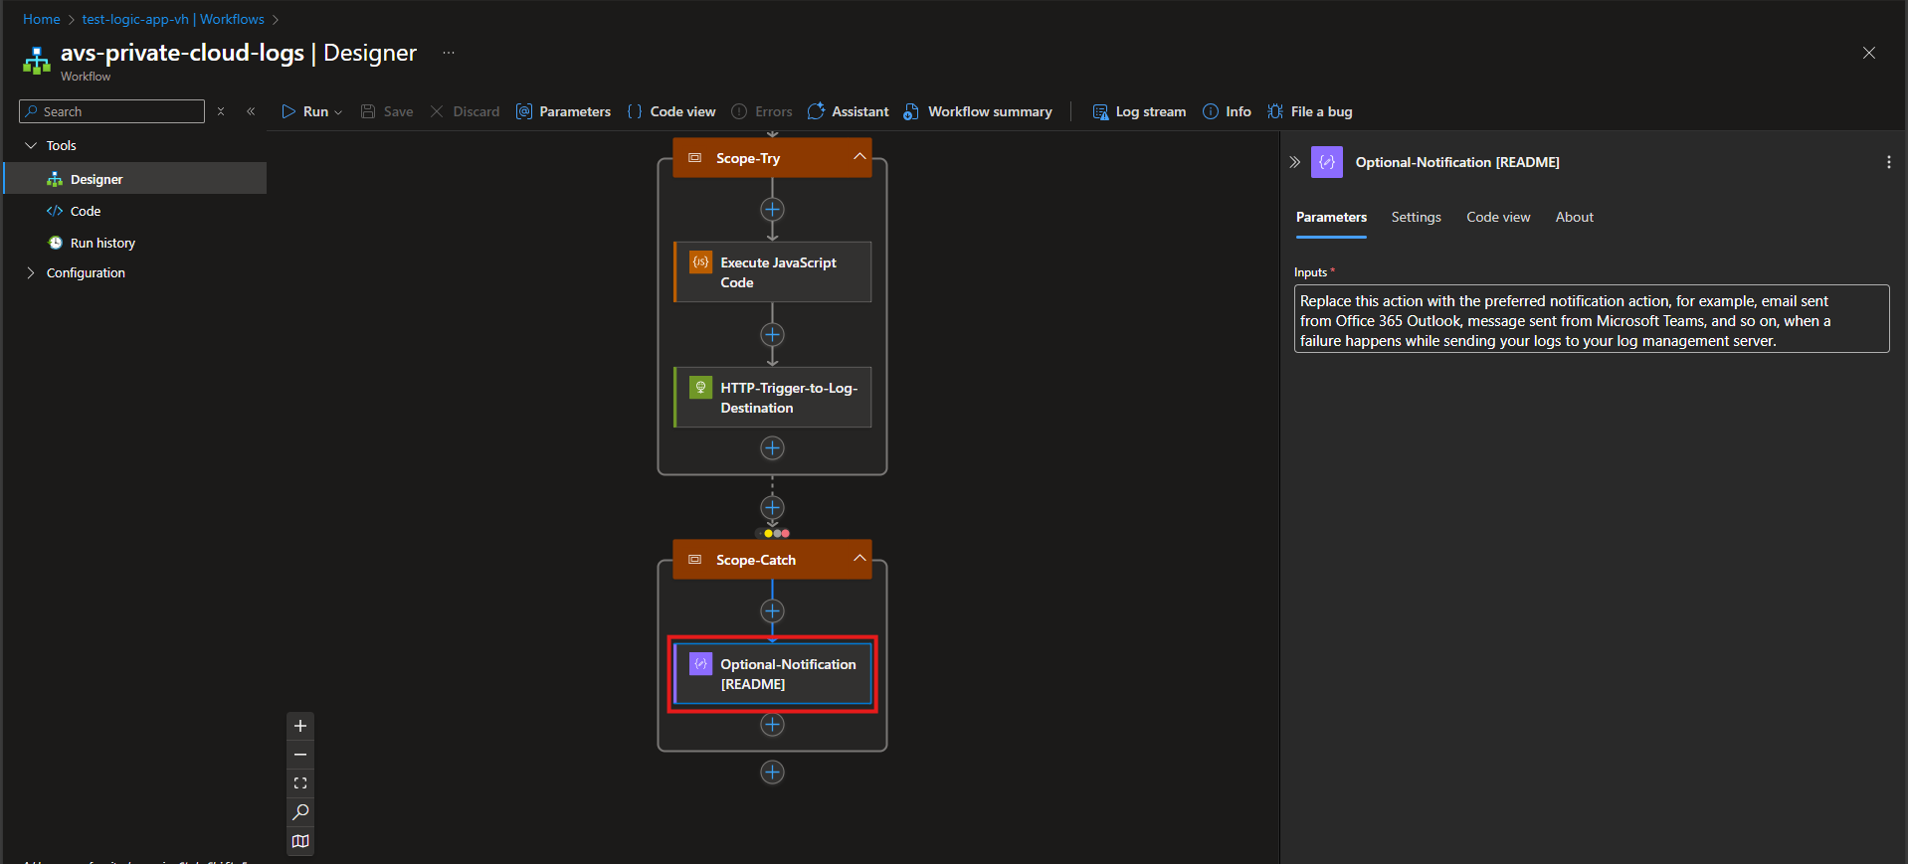Switch to the About tab
Screen dimensions: 1908x864
1574,217
